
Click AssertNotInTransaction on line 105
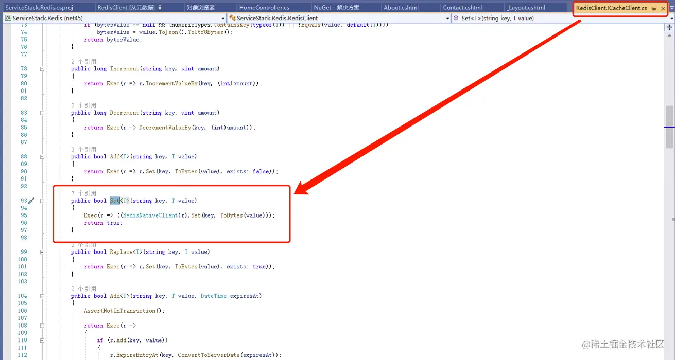[x=120, y=311]
